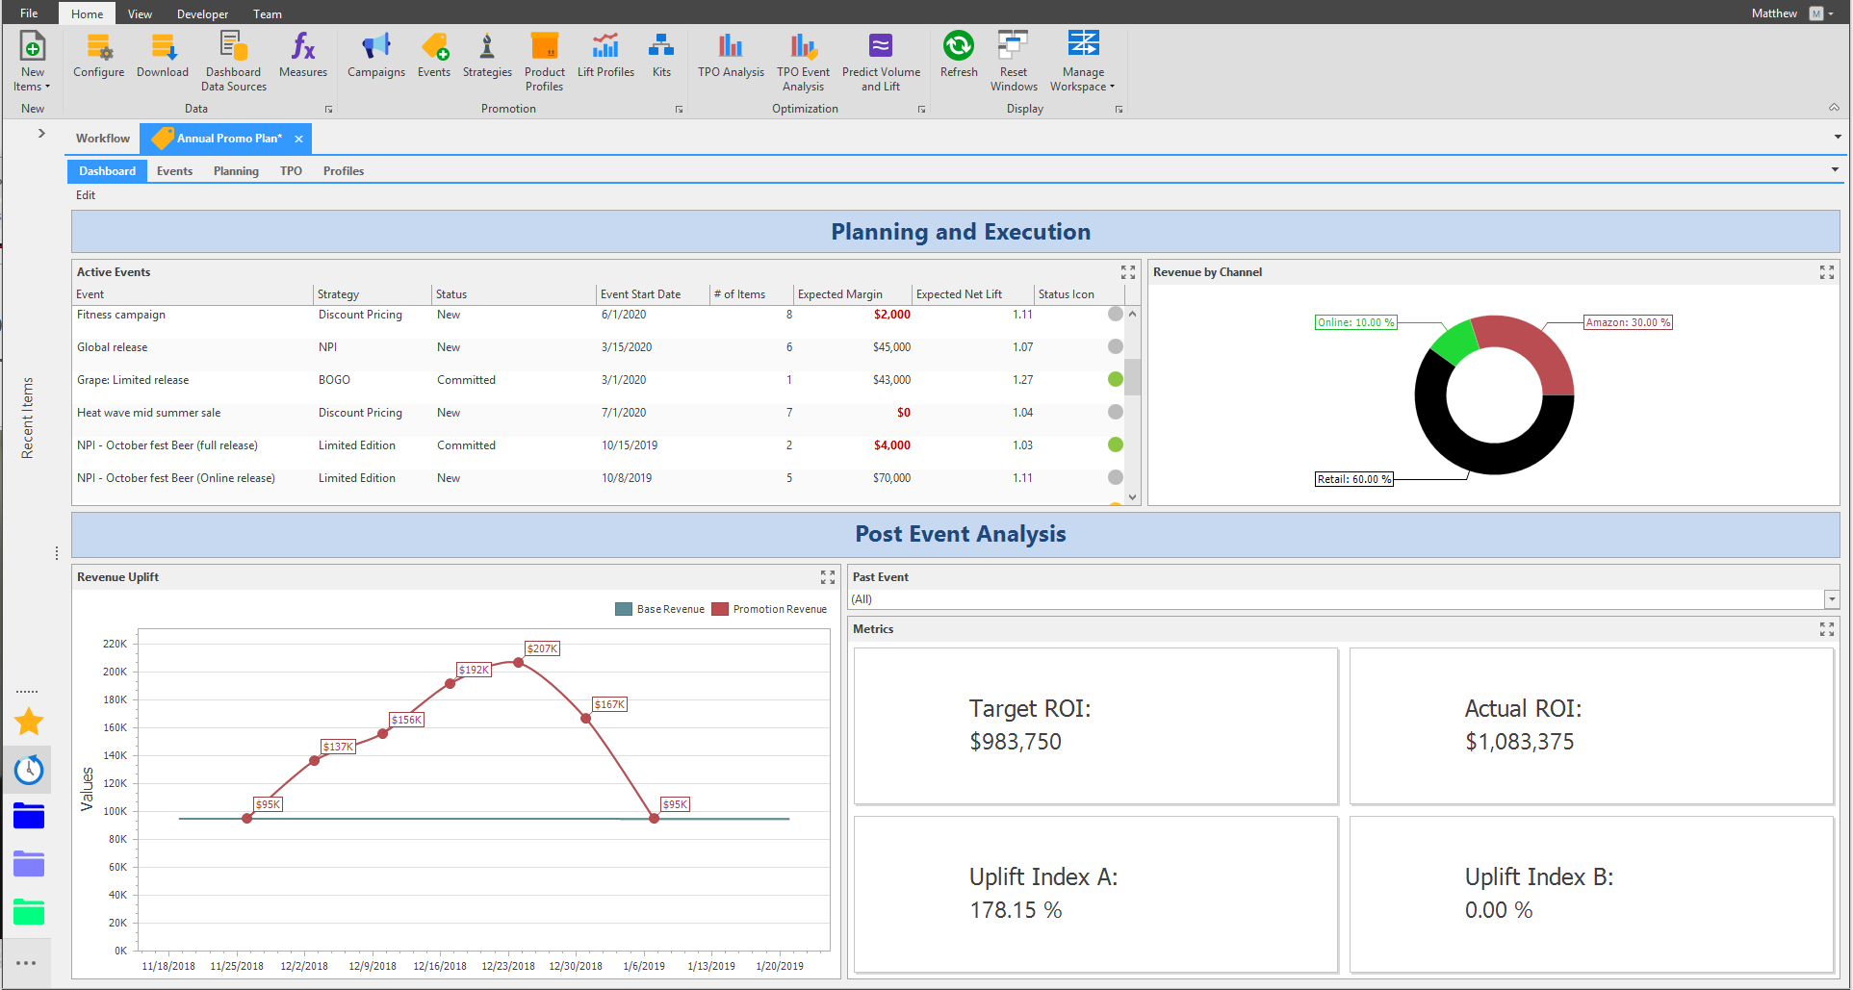
Task: Click the Configure data icon
Action: (98, 56)
